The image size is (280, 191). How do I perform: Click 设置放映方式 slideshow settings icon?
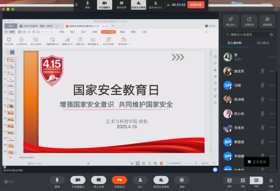pos(52,41)
